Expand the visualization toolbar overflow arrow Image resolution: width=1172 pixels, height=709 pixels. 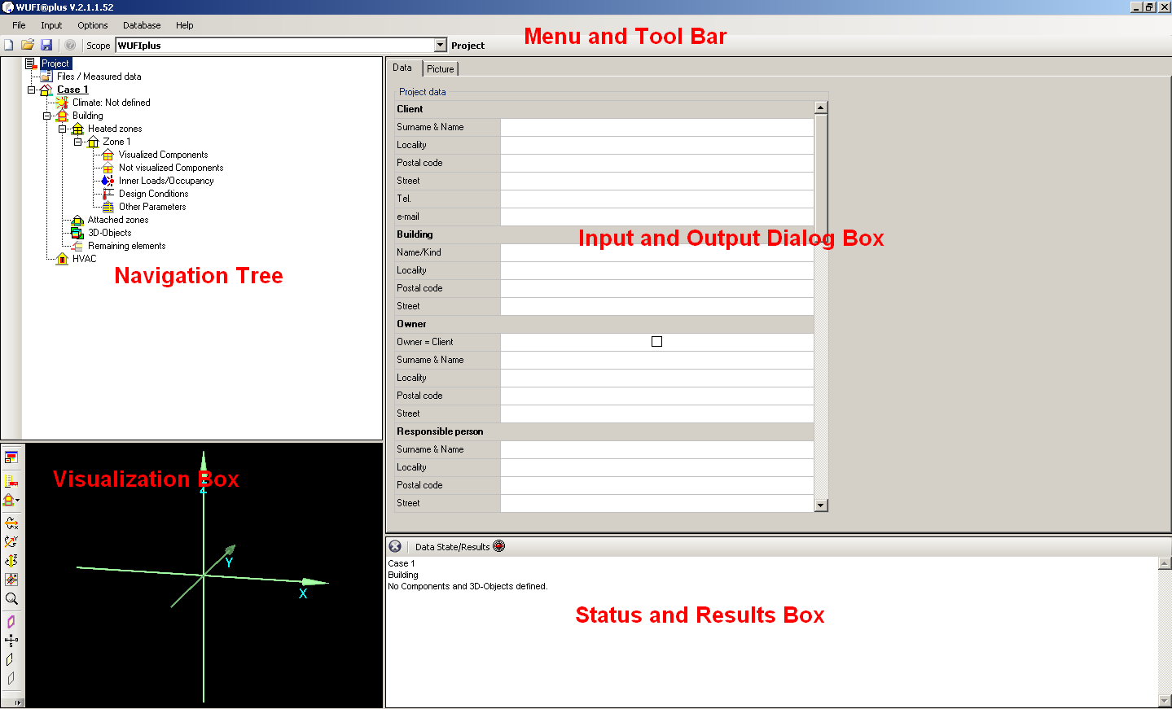(18, 702)
